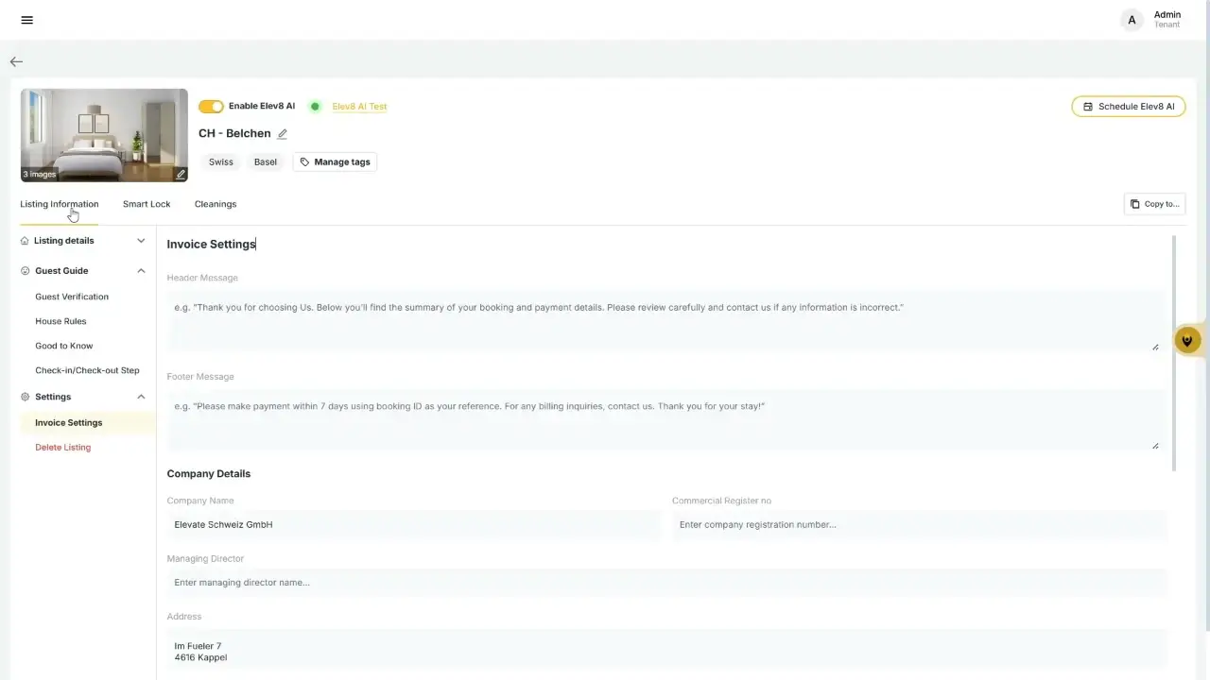Click the back arrow icon
Image resolution: width=1210 pixels, height=680 pixels.
pyautogui.click(x=16, y=61)
